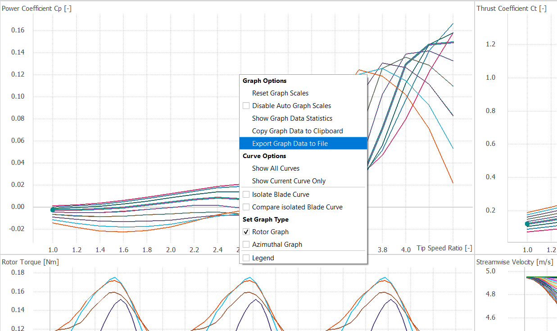This screenshot has width=557, height=331.
Task: Click the Rotor Torque [Nm] graph title
Action: click(31, 262)
